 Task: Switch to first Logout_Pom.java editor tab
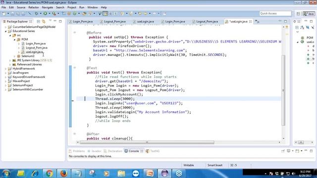[113, 21]
